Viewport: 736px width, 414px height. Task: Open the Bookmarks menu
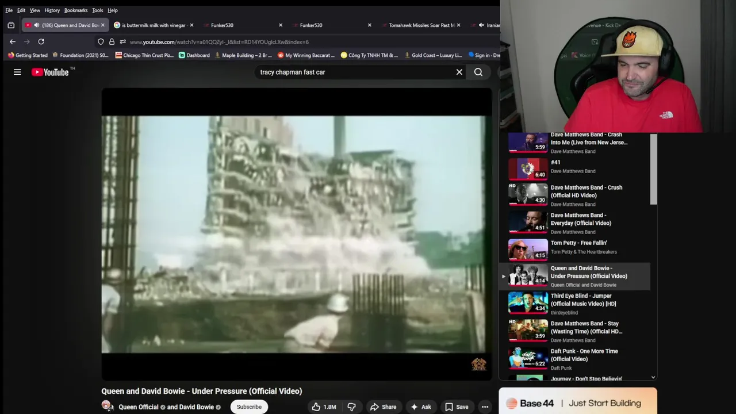76,10
